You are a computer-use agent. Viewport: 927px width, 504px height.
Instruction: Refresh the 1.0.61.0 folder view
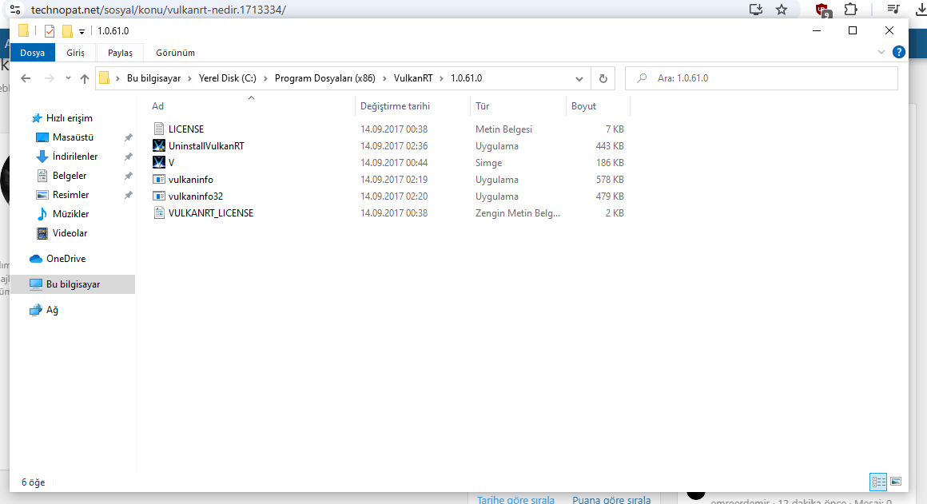603,78
